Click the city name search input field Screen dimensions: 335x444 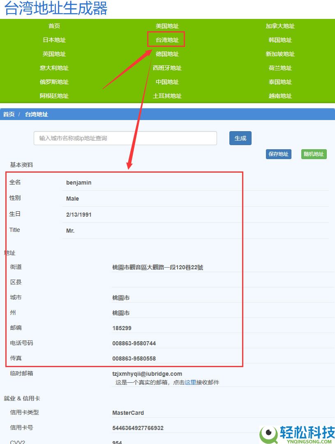point(125,138)
